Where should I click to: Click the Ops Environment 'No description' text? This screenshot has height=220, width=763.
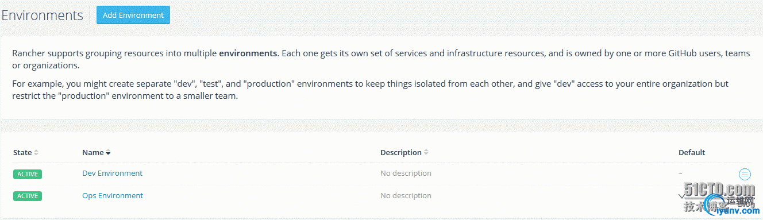[x=406, y=195]
